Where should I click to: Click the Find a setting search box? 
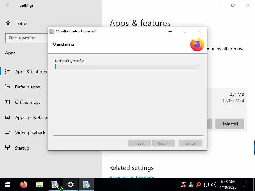click(27, 38)
